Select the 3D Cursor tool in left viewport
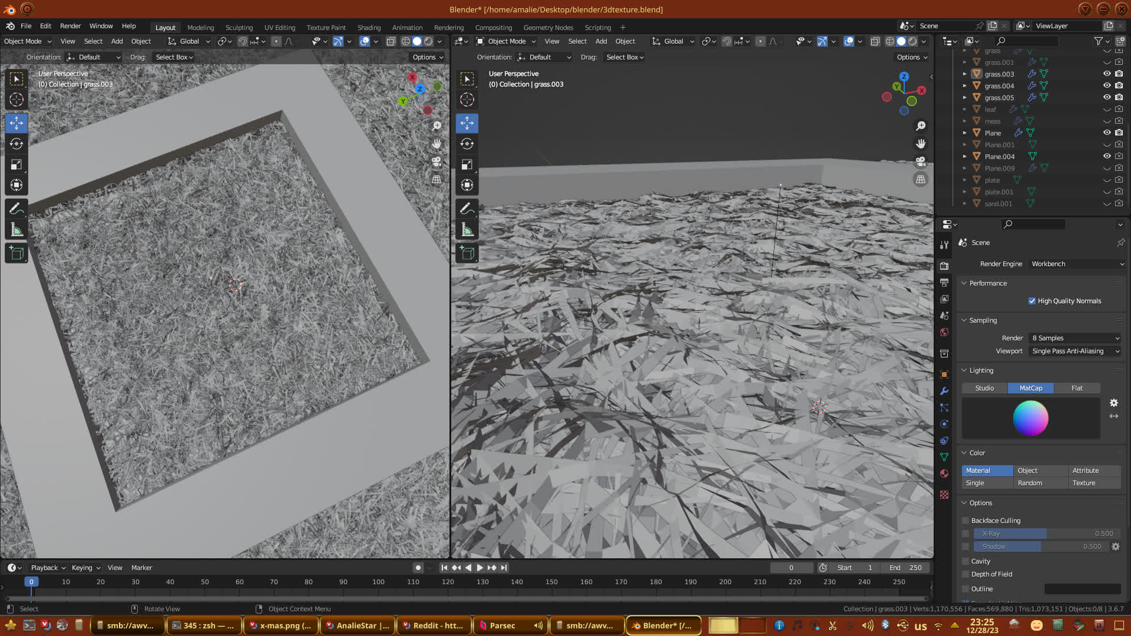The height and width of the screenshot is (636, 1131). (x=16, y=100)
